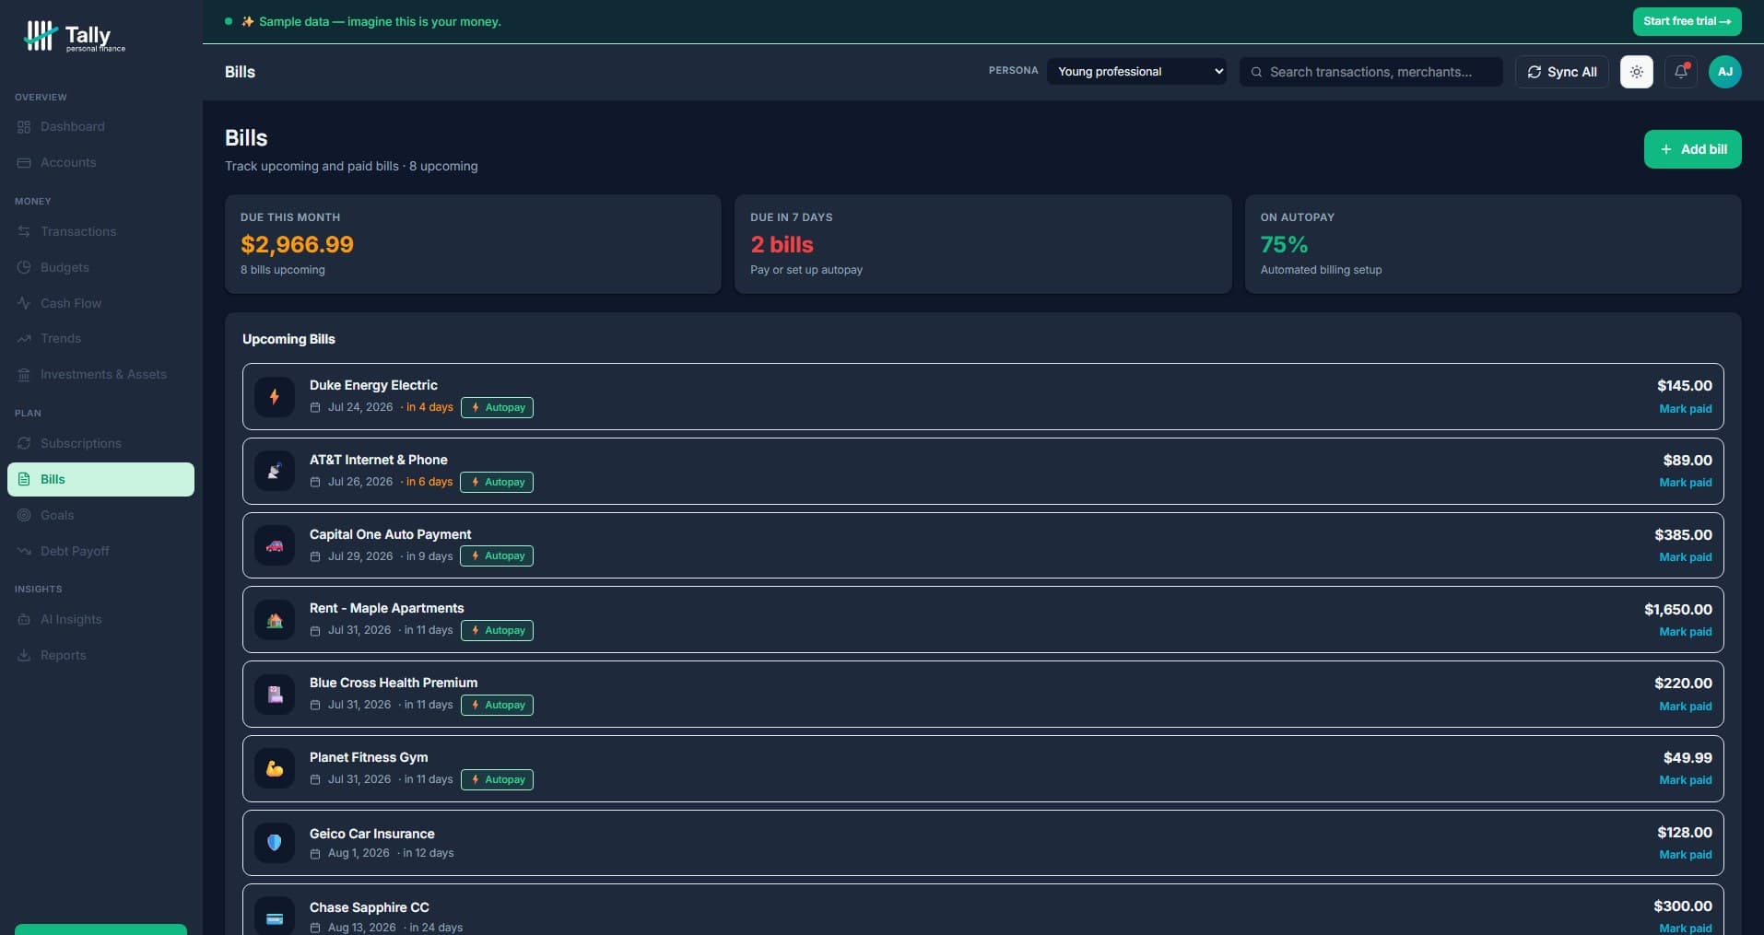This screenshot has height=935, width=1764.
Task: Open Debt Payoff page
Action: (x=100, y=551)
